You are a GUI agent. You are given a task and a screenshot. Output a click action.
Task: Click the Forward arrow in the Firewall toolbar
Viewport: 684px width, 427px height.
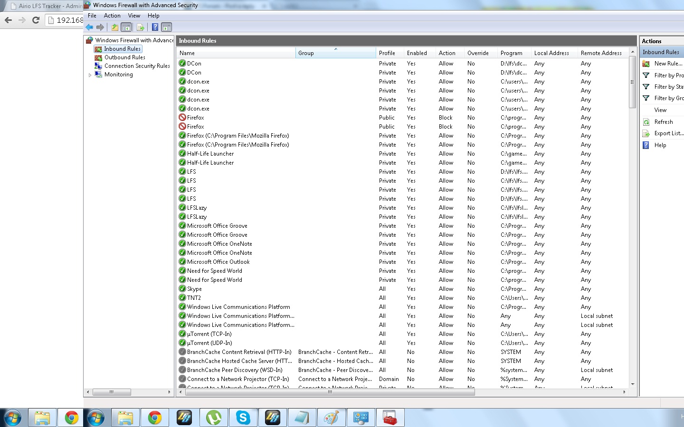click(100, 27)
